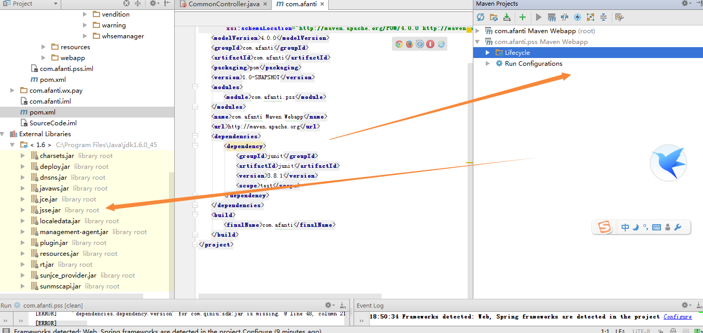Click Generate Sources and Update Folders icon
The image size is (703, 333).
494,17
